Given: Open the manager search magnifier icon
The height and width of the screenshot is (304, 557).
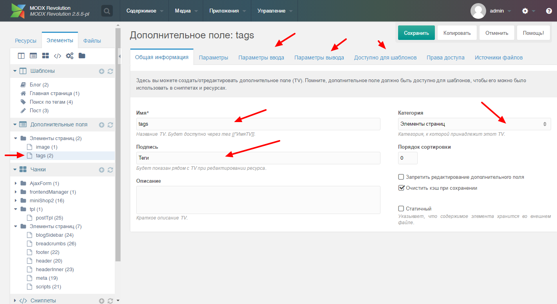Looking at the screenshot, I should click(107, 11).
